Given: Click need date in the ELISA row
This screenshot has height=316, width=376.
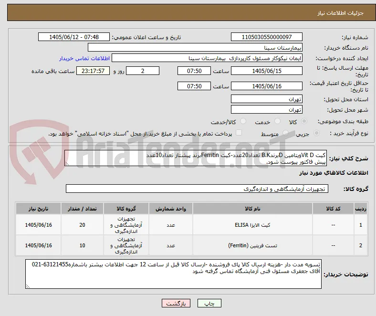Looking at the screenshot, I should 38,225.
